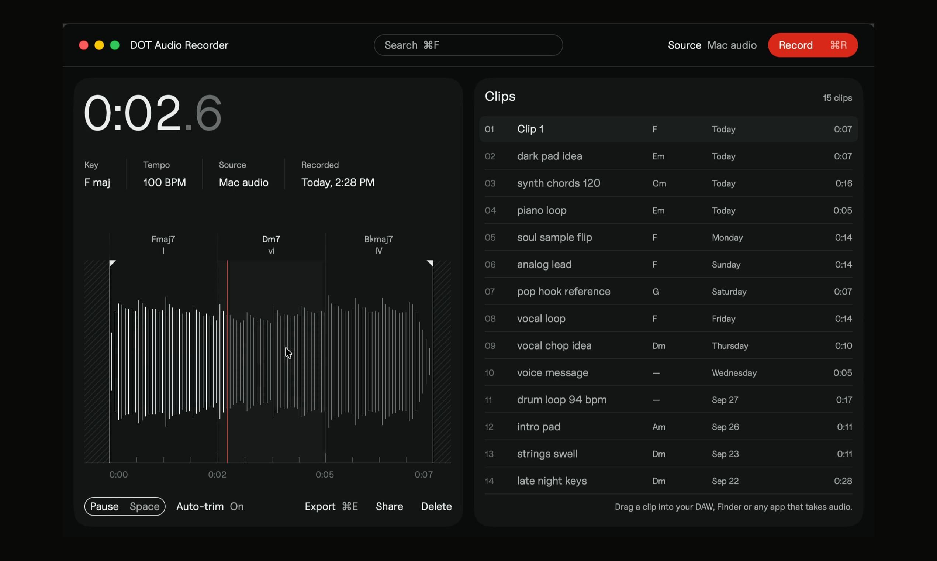
Task: Select the right trim handle marker
Action: pyautogui.click(x=431, y=263)
